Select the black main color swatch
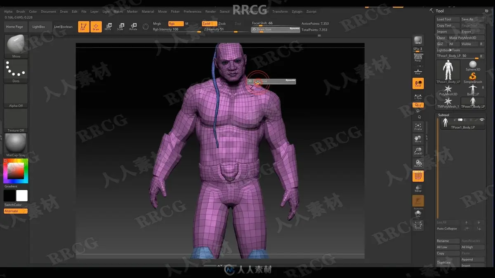The height and width of the screenshot is (278, 495). [x=9, y=196]
